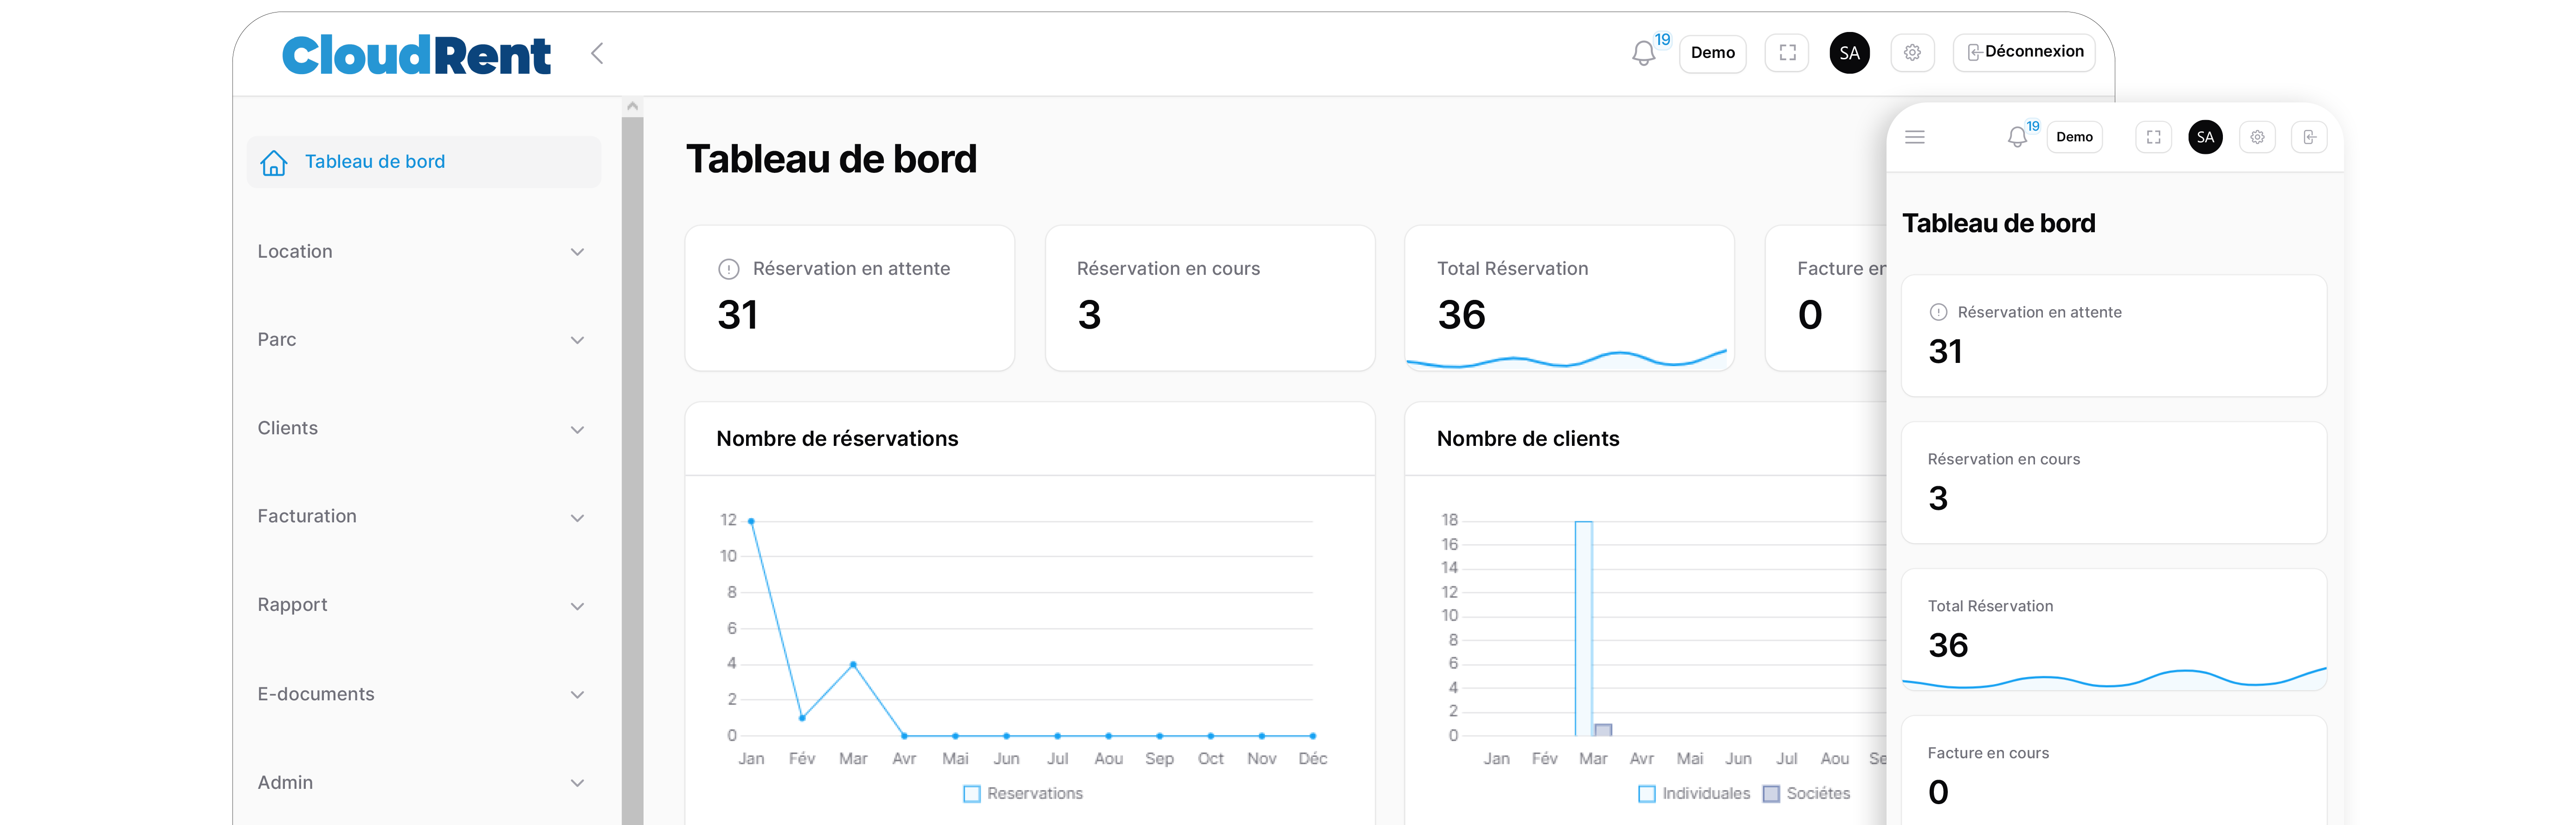
Task: Open settings gear in mobile preview
Action: [x=2257, y=138]
